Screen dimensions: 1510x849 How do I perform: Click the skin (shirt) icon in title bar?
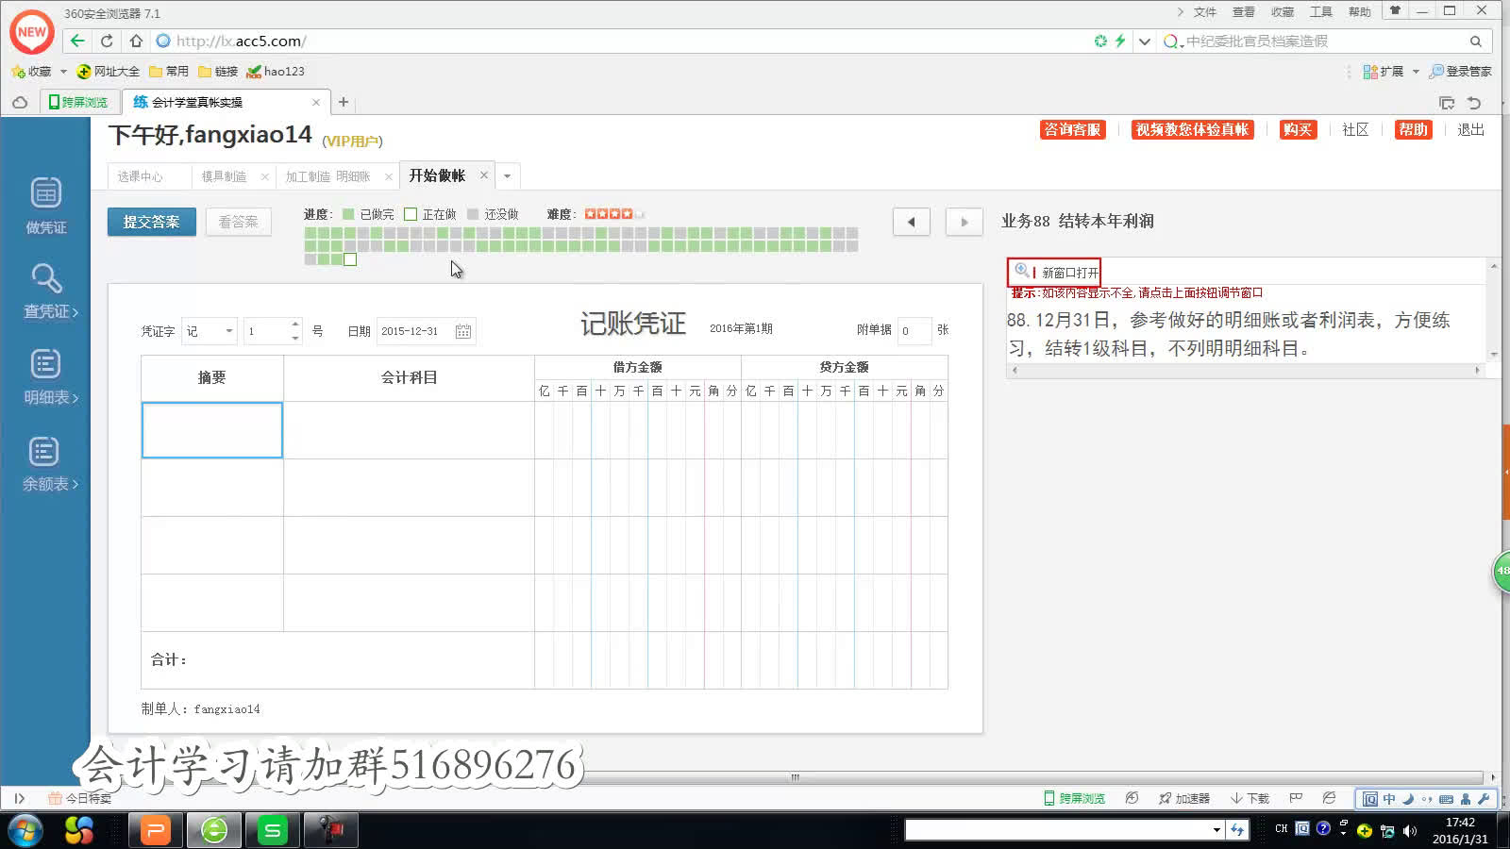[x=1395, y=11]
